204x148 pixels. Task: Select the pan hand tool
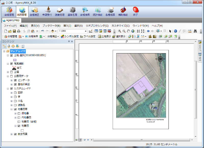(129, 31)
